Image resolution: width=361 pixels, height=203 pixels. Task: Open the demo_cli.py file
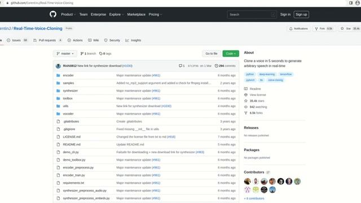click(71, 152)
